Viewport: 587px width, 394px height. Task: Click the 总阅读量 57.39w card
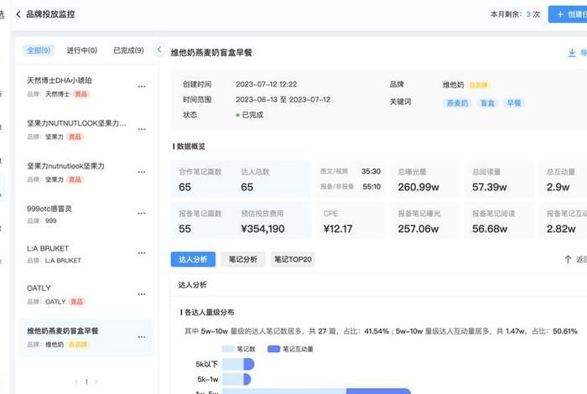[x=499, y=179]
